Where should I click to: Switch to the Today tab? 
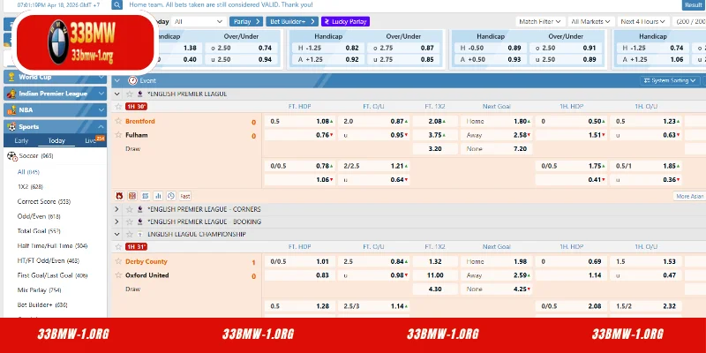coord(56,140)
